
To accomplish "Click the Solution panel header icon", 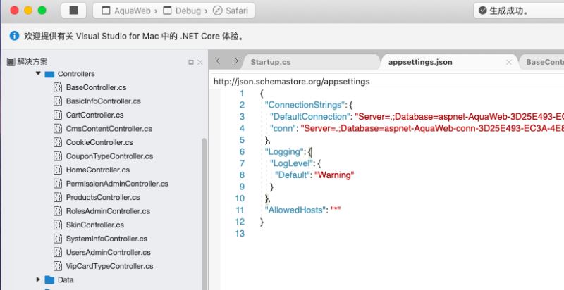I will tap(11, 62).
